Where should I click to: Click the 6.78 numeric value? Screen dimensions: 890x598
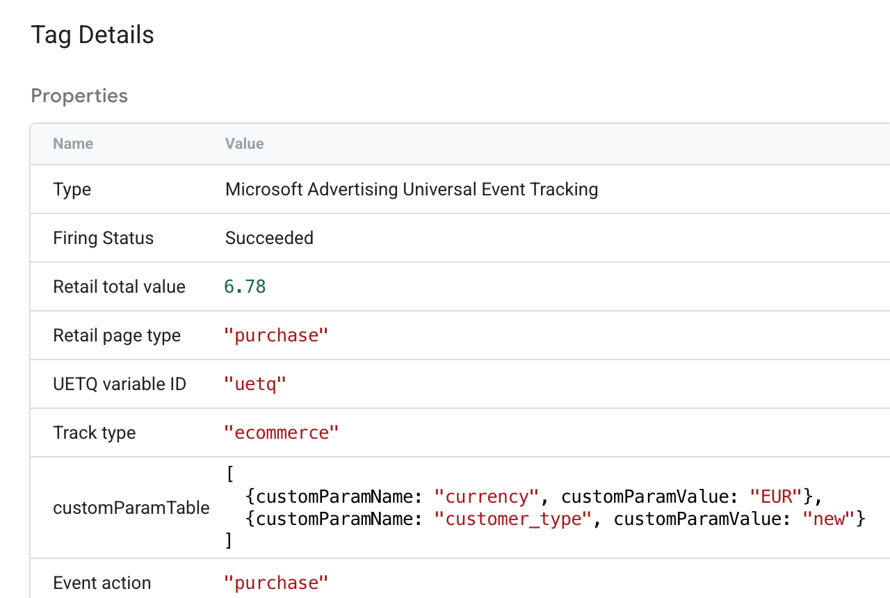245,286
